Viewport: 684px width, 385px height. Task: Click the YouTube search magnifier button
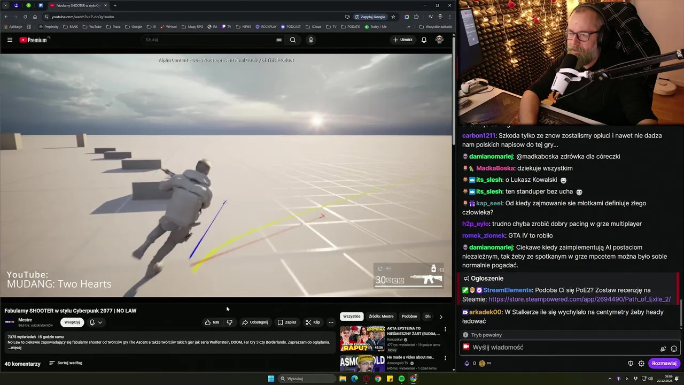pyautogui.click(x=293, y=40)
